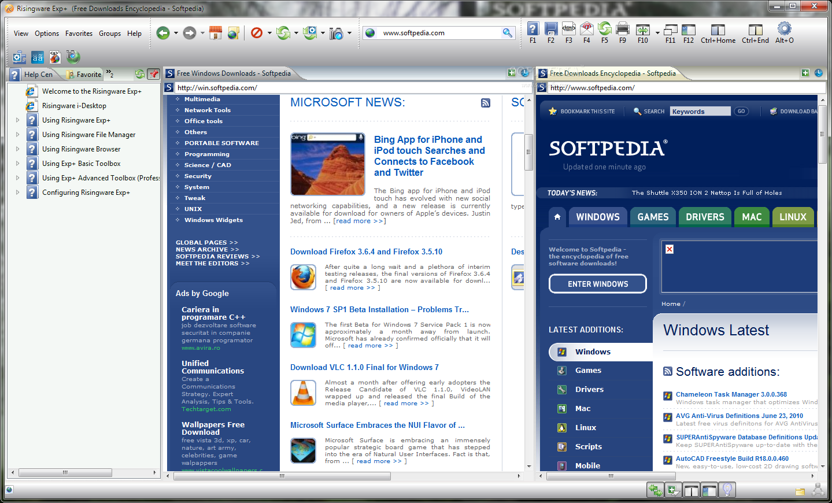The height and width of the screenshot is (503, 832).
Task: Open the Favorites menu
Action: (79, 34)
